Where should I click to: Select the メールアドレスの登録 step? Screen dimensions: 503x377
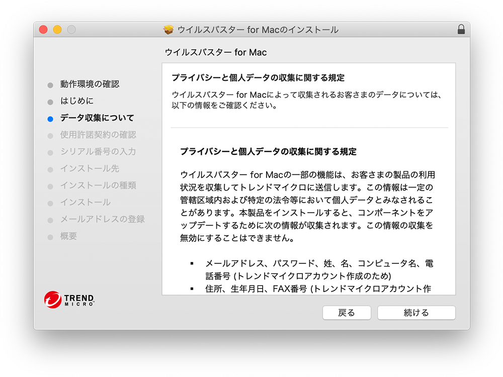(x=102, y=219)
